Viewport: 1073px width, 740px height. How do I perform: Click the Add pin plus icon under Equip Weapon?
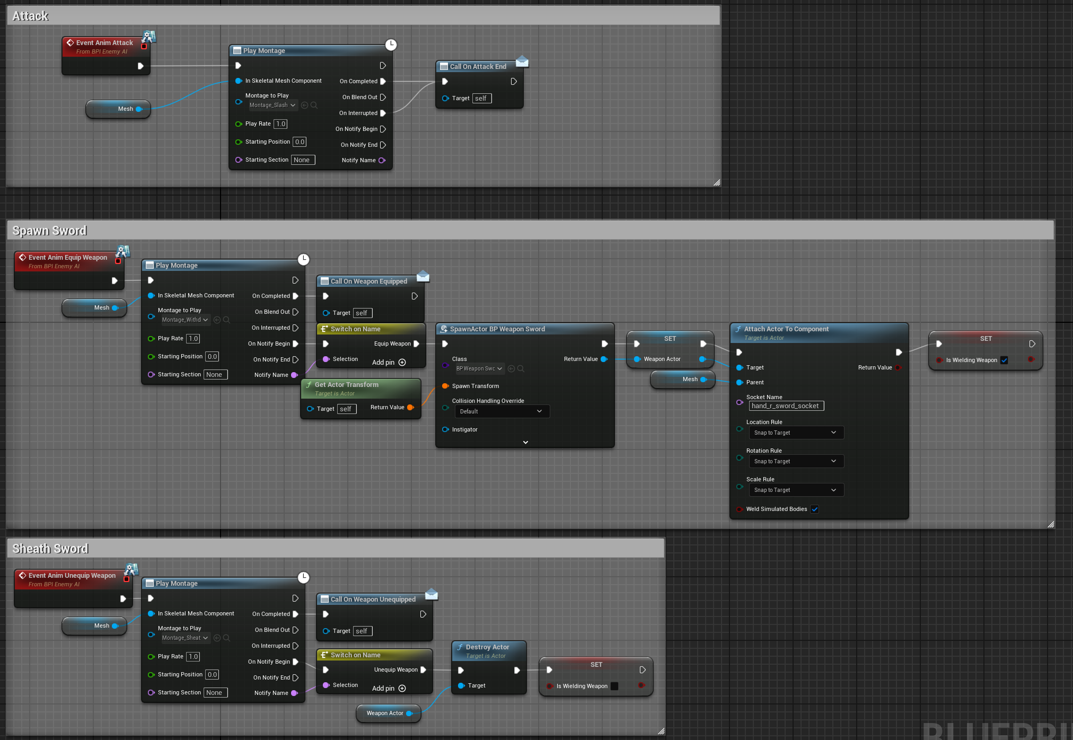(x=402, y=363)
